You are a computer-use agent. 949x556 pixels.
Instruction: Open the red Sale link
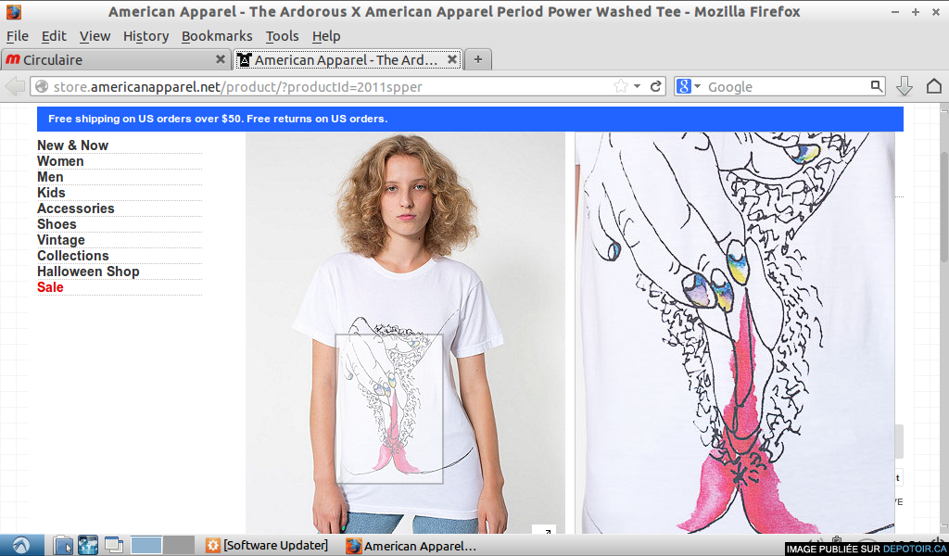coord(50,286)
